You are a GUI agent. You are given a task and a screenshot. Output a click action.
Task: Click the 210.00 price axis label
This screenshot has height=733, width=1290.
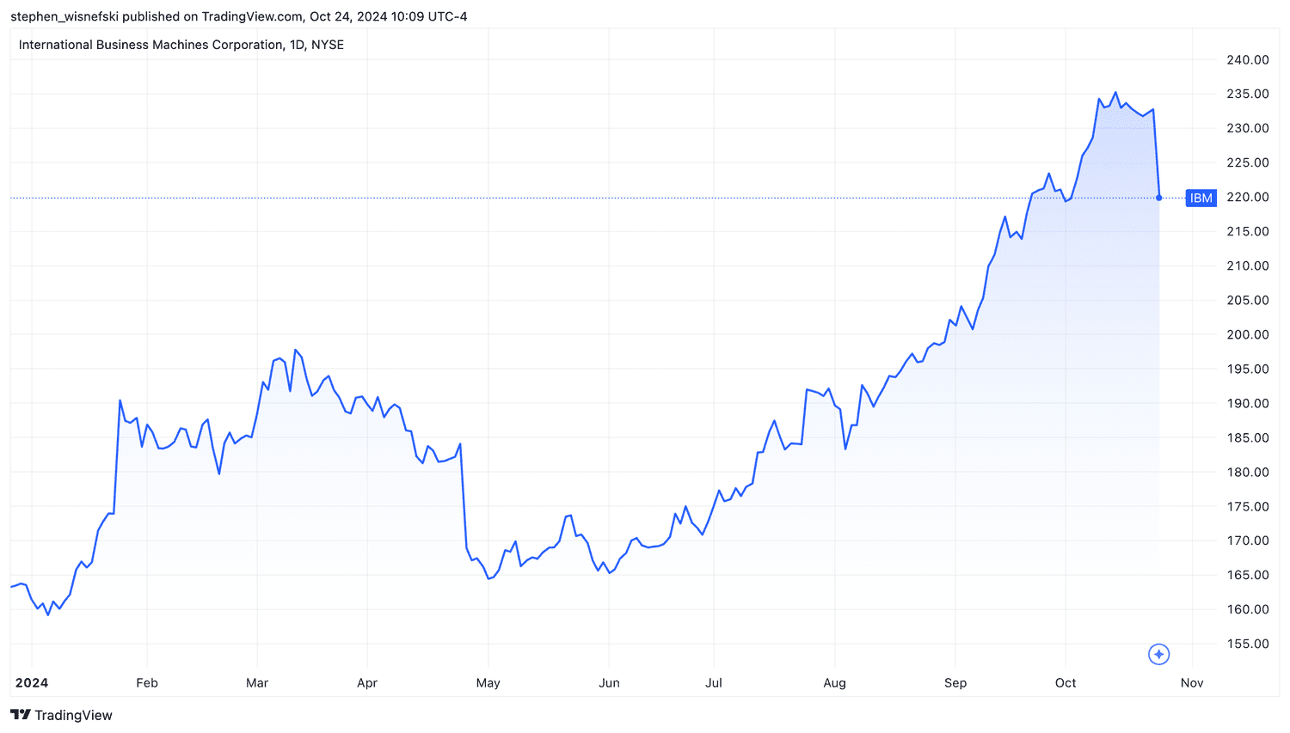tap(1248, 266)
